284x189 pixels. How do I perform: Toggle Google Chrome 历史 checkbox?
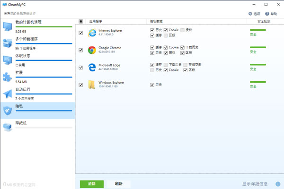(152, 53)
